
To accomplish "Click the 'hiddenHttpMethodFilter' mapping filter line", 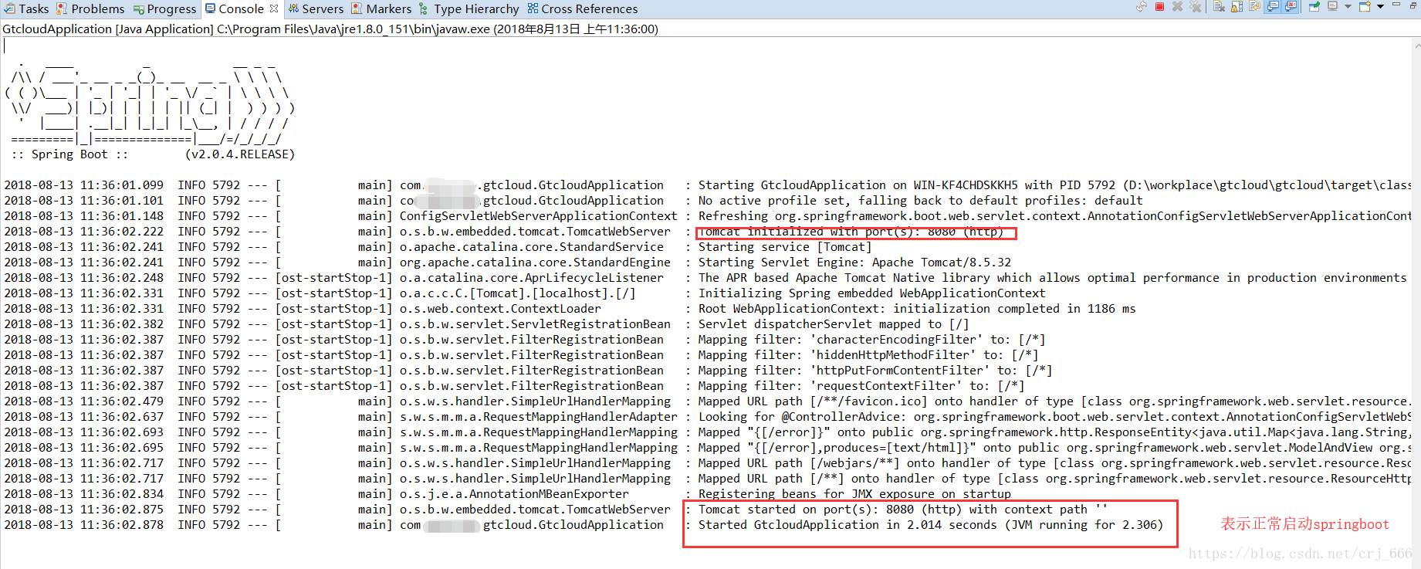I will [868, 355].
